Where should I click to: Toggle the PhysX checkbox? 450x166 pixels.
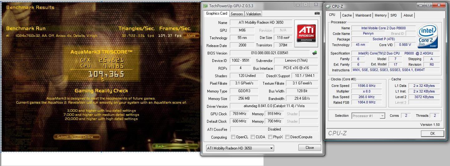[x=270, y=137]
